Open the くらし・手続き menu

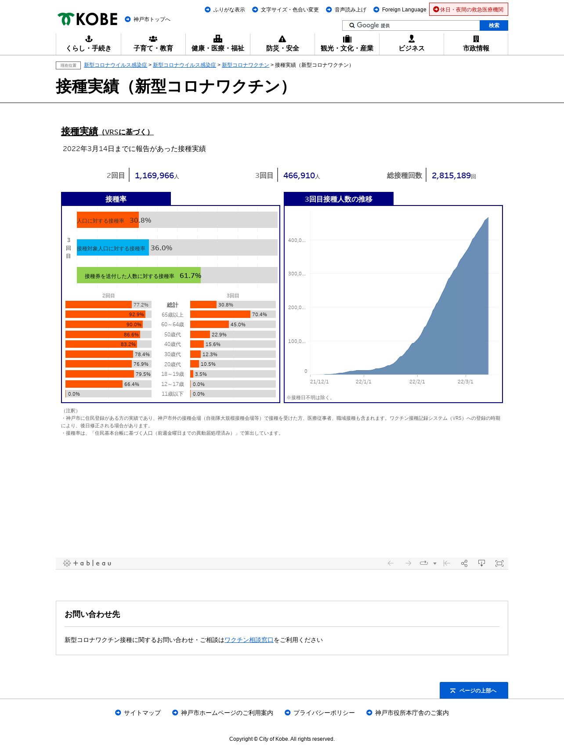(88, 44)
